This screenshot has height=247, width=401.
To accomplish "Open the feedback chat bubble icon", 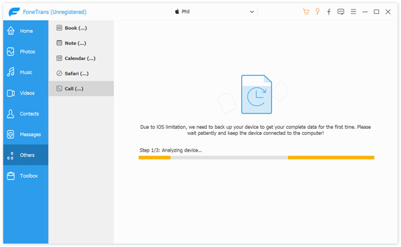I will click(x=341, y=12).
